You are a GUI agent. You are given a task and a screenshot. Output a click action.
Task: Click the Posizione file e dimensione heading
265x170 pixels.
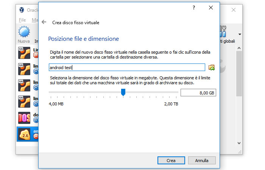tap(84, 39)
